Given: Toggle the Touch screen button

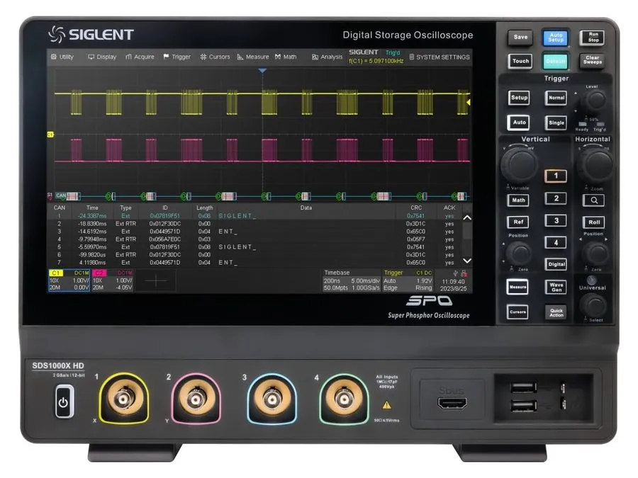Looking at the screenshot, I should click(520, 61).
